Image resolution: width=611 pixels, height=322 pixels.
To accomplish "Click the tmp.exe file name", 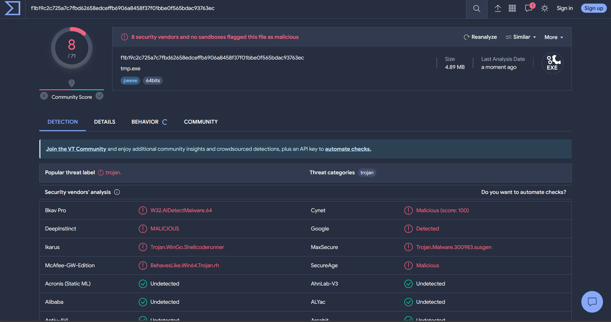I will (130, 68).
